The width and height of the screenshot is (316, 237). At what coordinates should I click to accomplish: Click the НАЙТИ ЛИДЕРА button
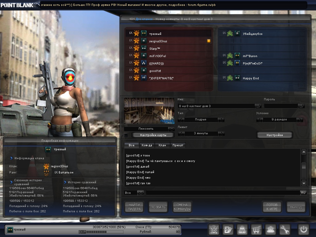click(134, 207)
